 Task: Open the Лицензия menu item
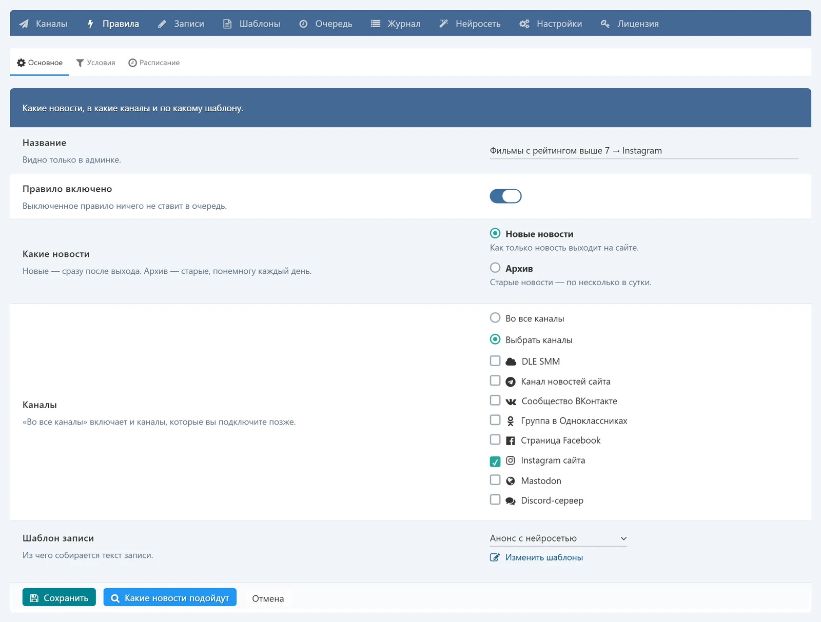pyautogui.click(x=630, y=24)
